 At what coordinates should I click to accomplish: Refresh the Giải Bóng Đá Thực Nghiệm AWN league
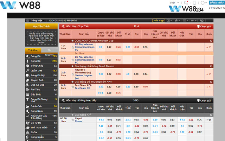[211, 82]
